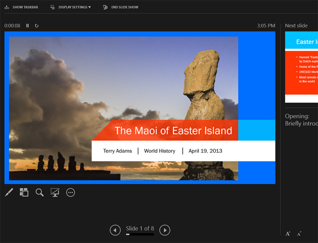Click the zoom into slide magnifier
318x243 pixels.
click(x=40, y=192)
